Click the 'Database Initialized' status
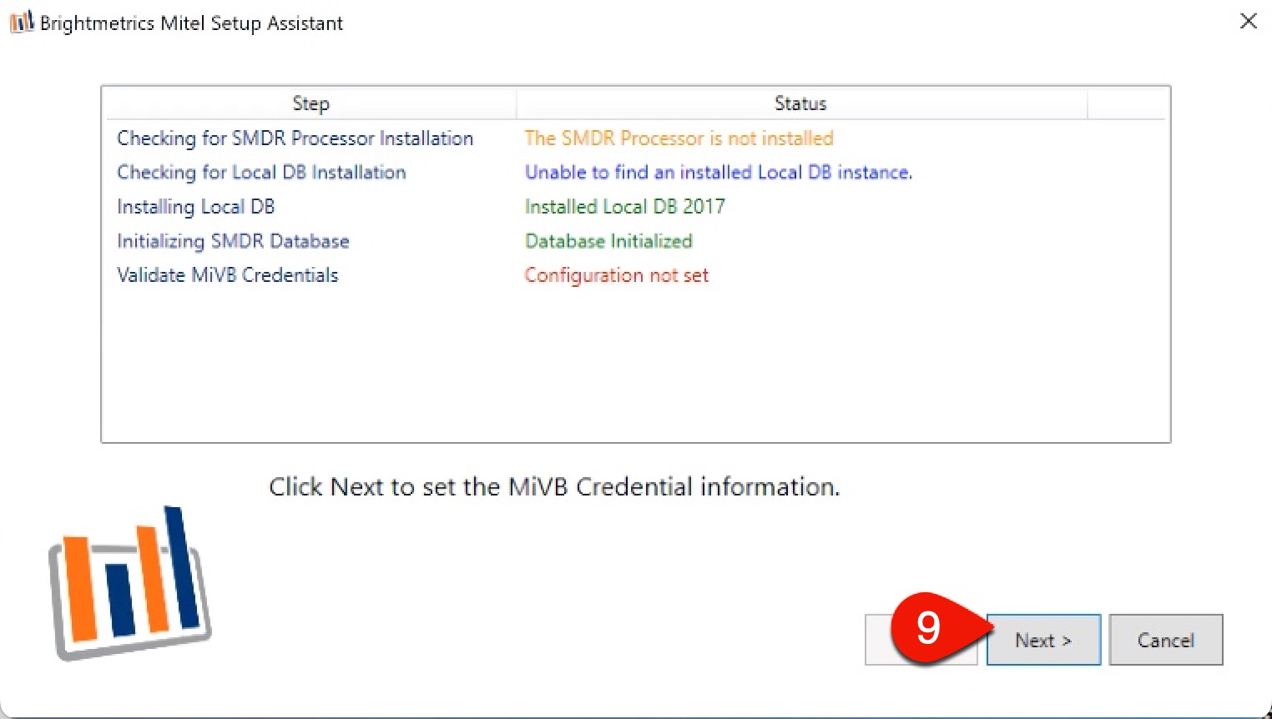1272x719 pixels. point(608,241)
